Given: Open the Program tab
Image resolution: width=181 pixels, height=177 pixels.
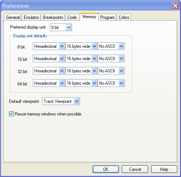Looking at the screenshot, I should (107, 17).
